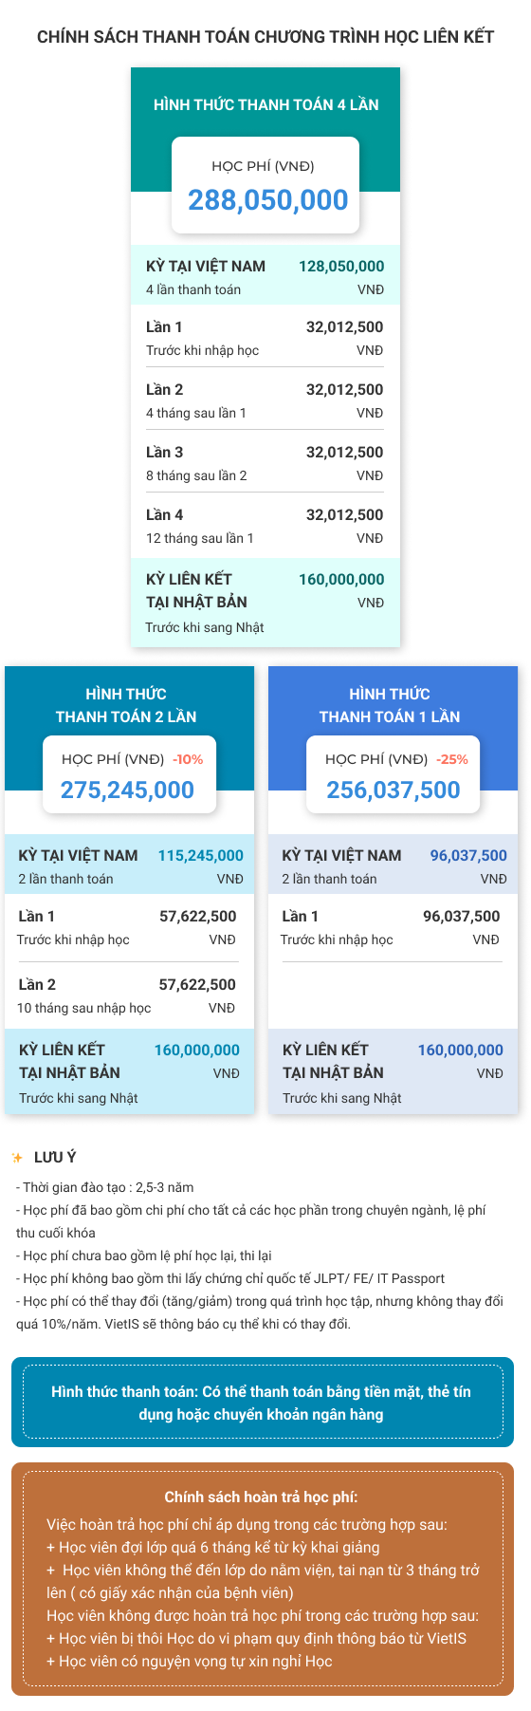
Task: Click the 256,037,500 tuition card
Action: 394,775
